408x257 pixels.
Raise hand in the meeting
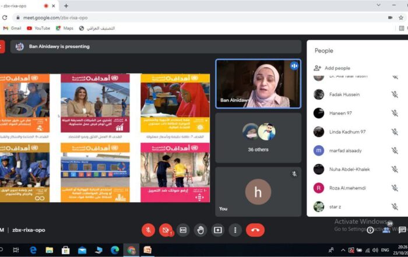(x=201, y=230)
